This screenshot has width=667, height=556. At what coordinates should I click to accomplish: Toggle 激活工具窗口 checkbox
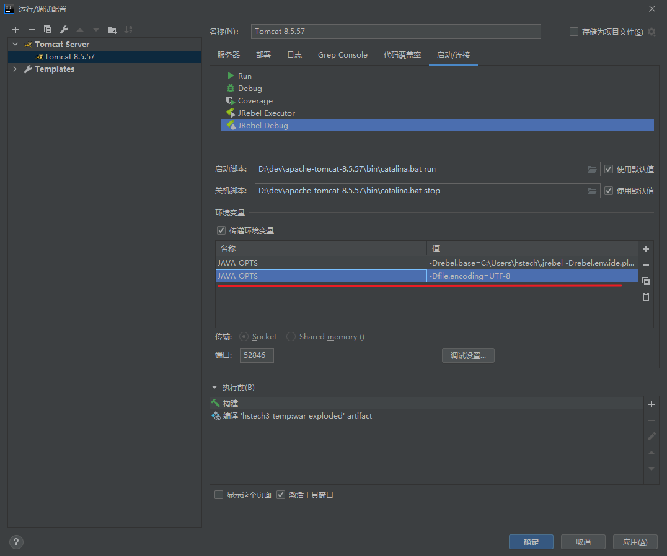click(x=281, y=495)
